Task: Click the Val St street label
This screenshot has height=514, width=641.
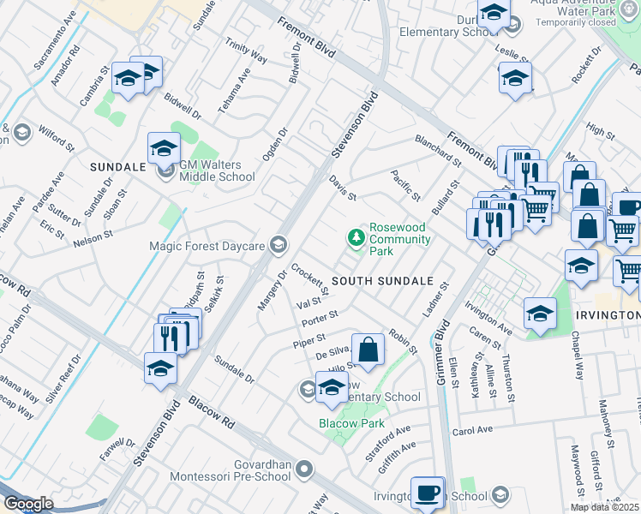Action: pos(309,303)
